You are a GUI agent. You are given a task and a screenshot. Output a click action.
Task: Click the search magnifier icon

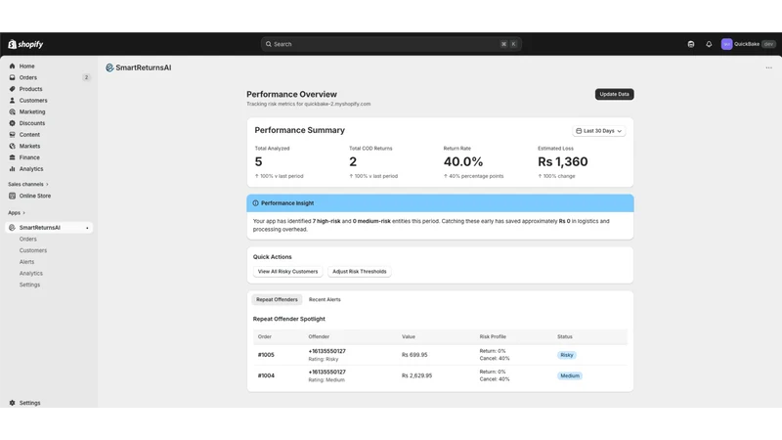click(x=268, y=44)
